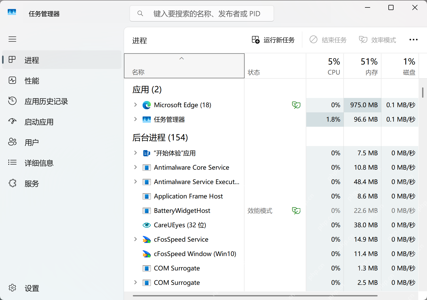Sort by the 状态 status column header
This screenshot has width=427, height=300.
tap(275, 66)
